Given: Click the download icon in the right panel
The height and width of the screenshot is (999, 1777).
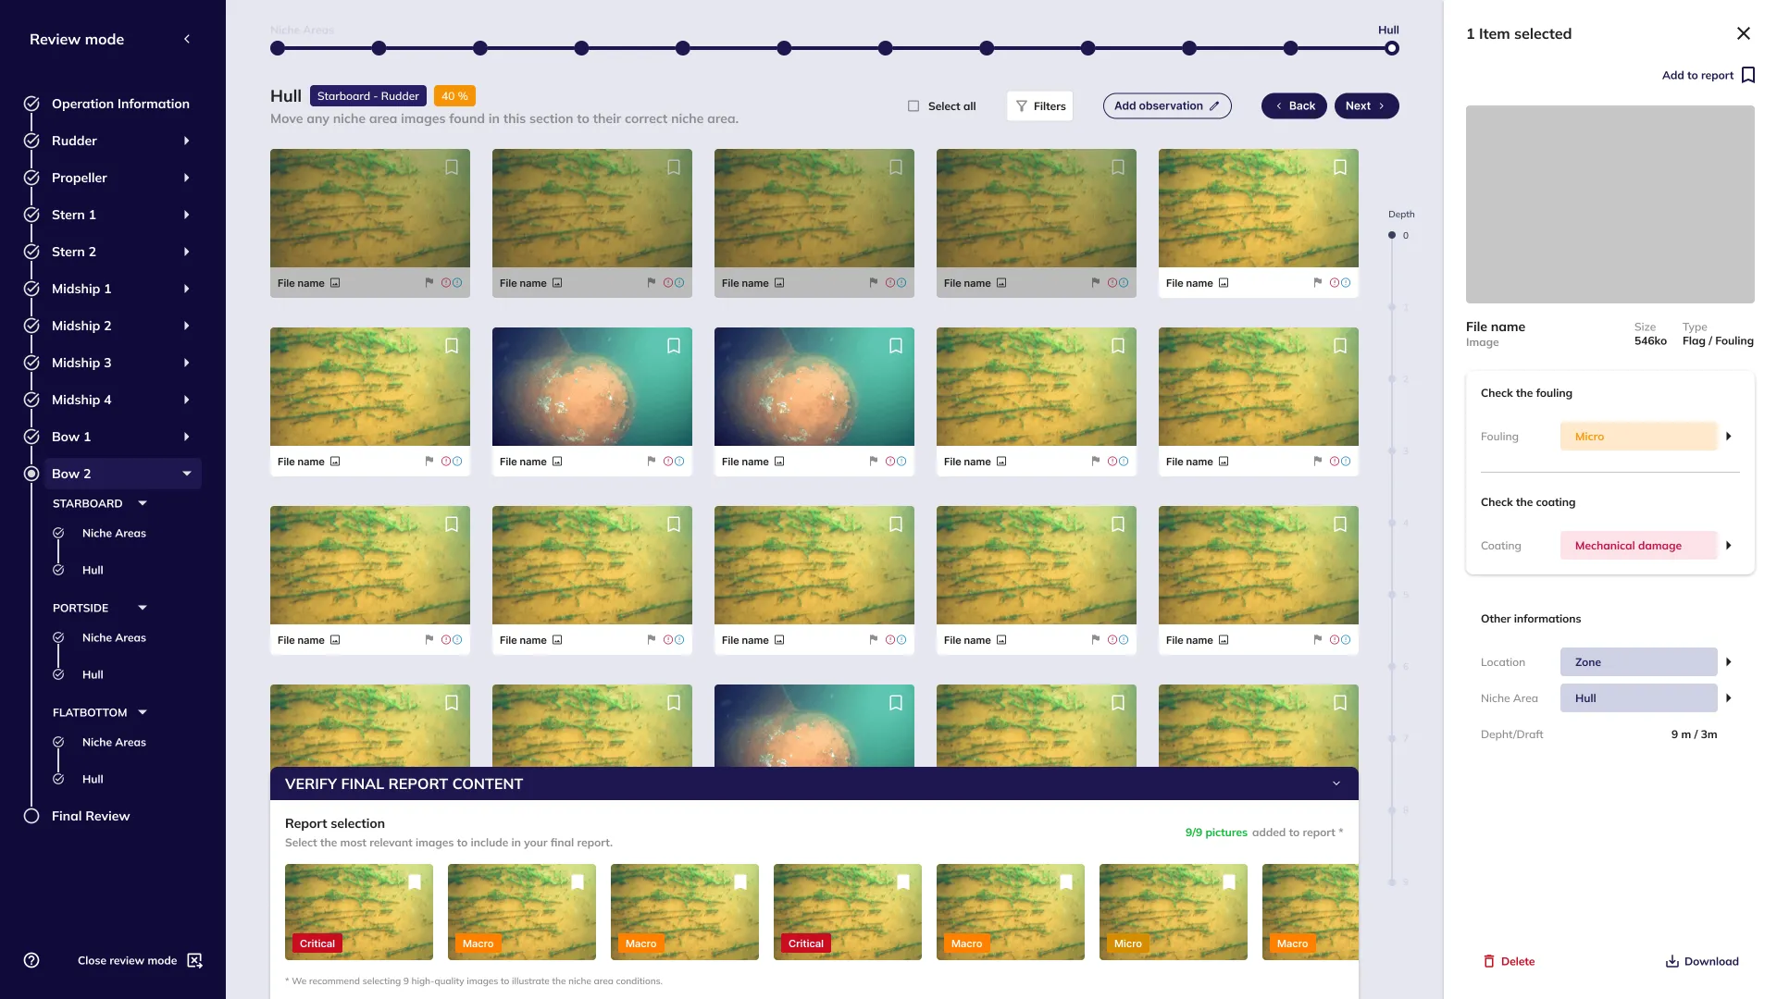Looking at the screenshot, I should pos(1672,961).
